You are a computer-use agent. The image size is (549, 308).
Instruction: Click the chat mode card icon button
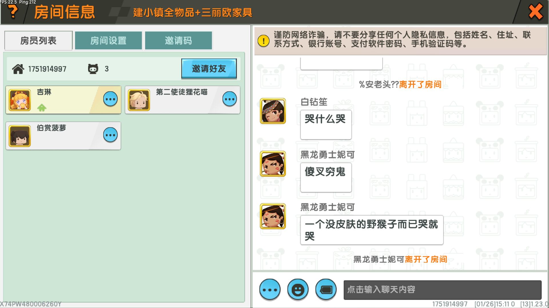[326, 289]
